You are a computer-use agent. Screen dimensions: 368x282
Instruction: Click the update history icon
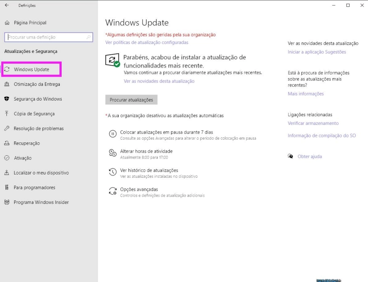(x=112, y=172)
